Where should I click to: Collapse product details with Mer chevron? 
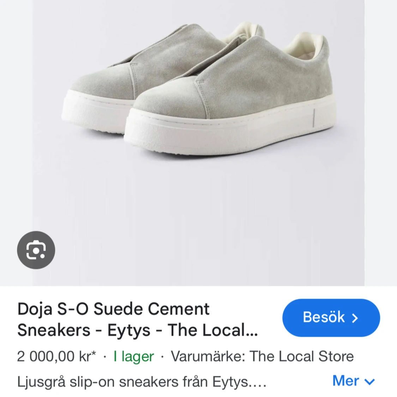point(369,381)
